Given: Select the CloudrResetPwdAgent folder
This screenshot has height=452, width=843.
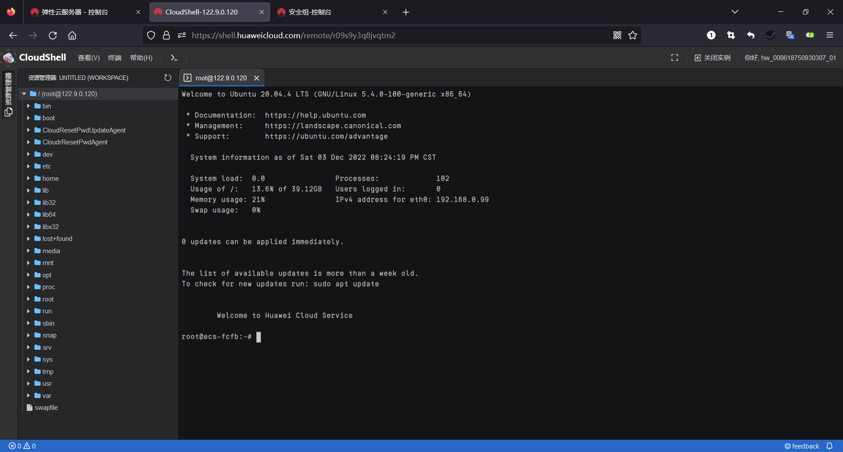Looking at the screenshot, I should pyautogui.click(x=75, y=142).
